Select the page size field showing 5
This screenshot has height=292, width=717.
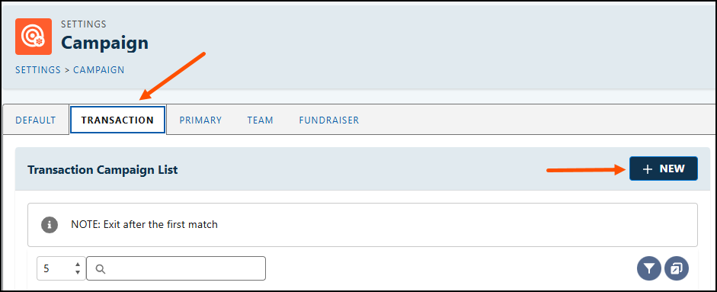coord(61,268)
